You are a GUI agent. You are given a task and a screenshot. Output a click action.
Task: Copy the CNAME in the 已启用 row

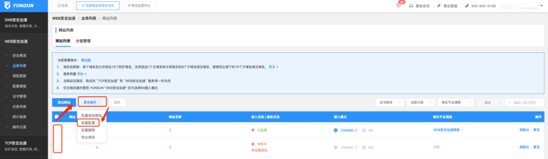point(356,130)
